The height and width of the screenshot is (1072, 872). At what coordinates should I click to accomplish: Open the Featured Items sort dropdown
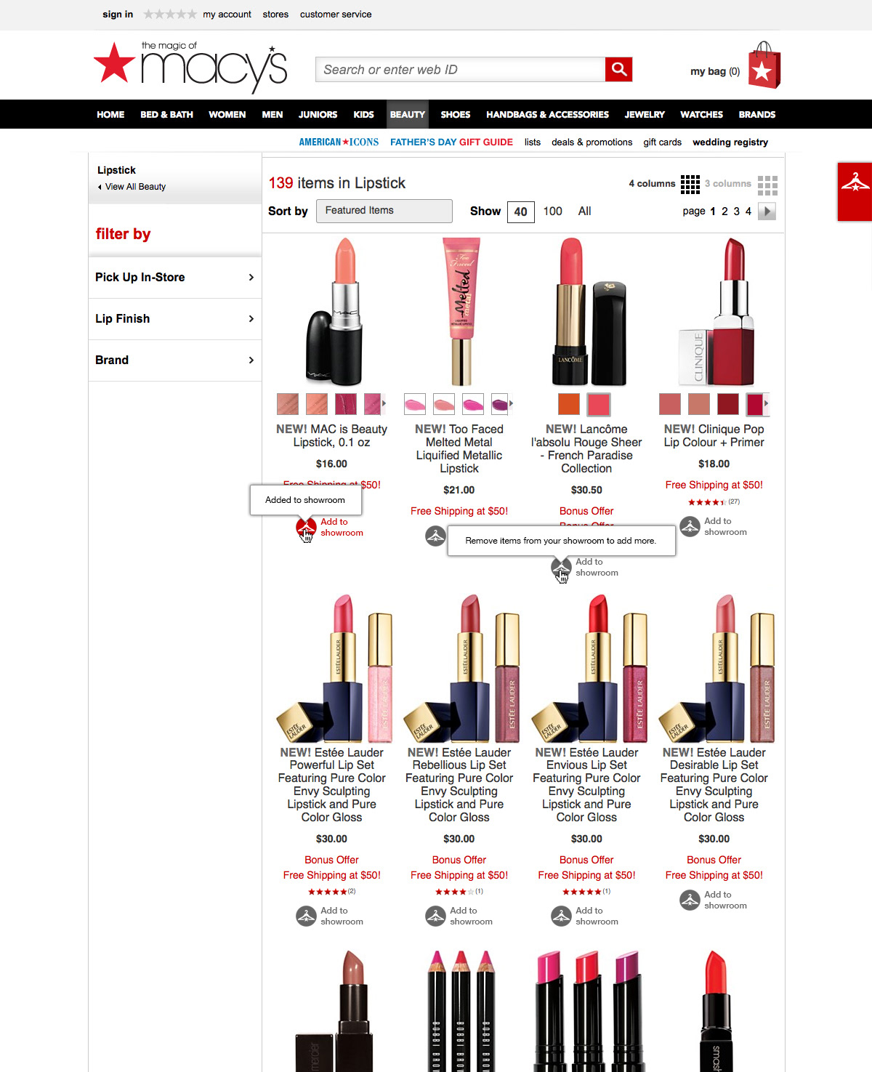(x=384, y=211)
